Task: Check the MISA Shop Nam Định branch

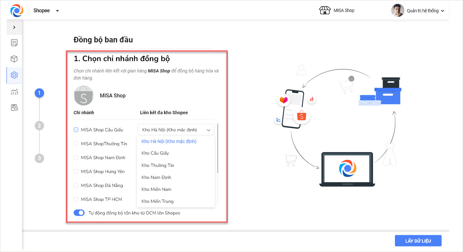Action: tap(76, 158)
